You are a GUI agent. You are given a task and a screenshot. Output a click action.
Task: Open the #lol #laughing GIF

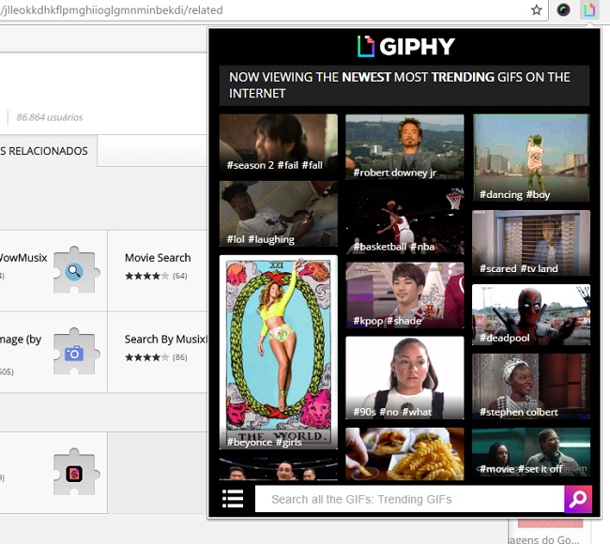[278, 214]
